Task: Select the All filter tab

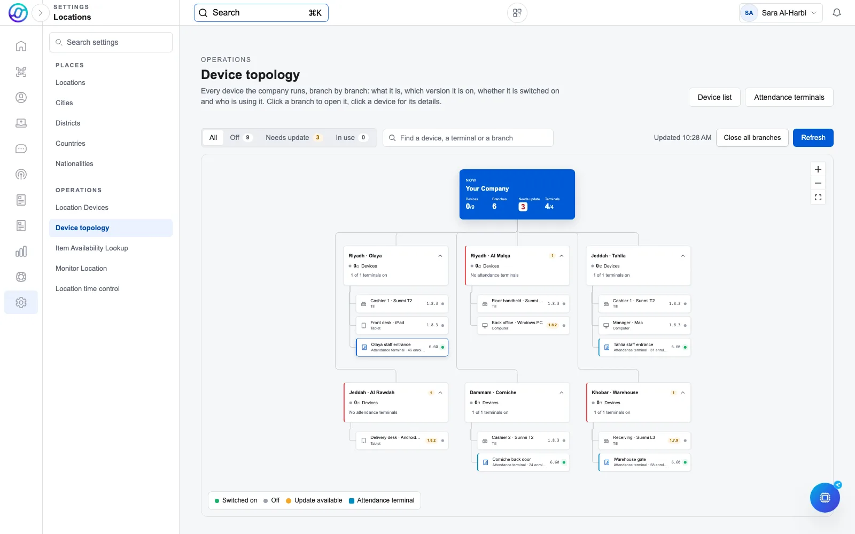Action: click(213, 138)
